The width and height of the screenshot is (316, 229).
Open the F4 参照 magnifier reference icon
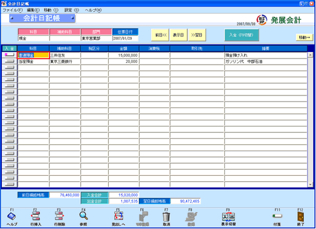click(83, 216)
